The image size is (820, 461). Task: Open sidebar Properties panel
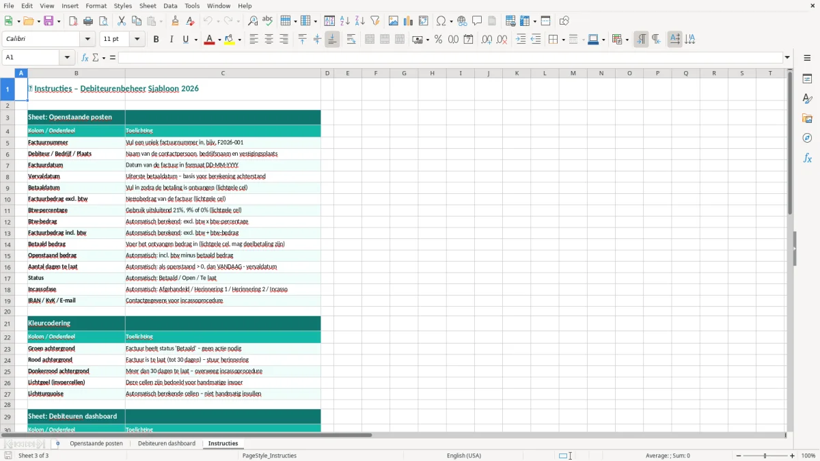click(807, 79)
